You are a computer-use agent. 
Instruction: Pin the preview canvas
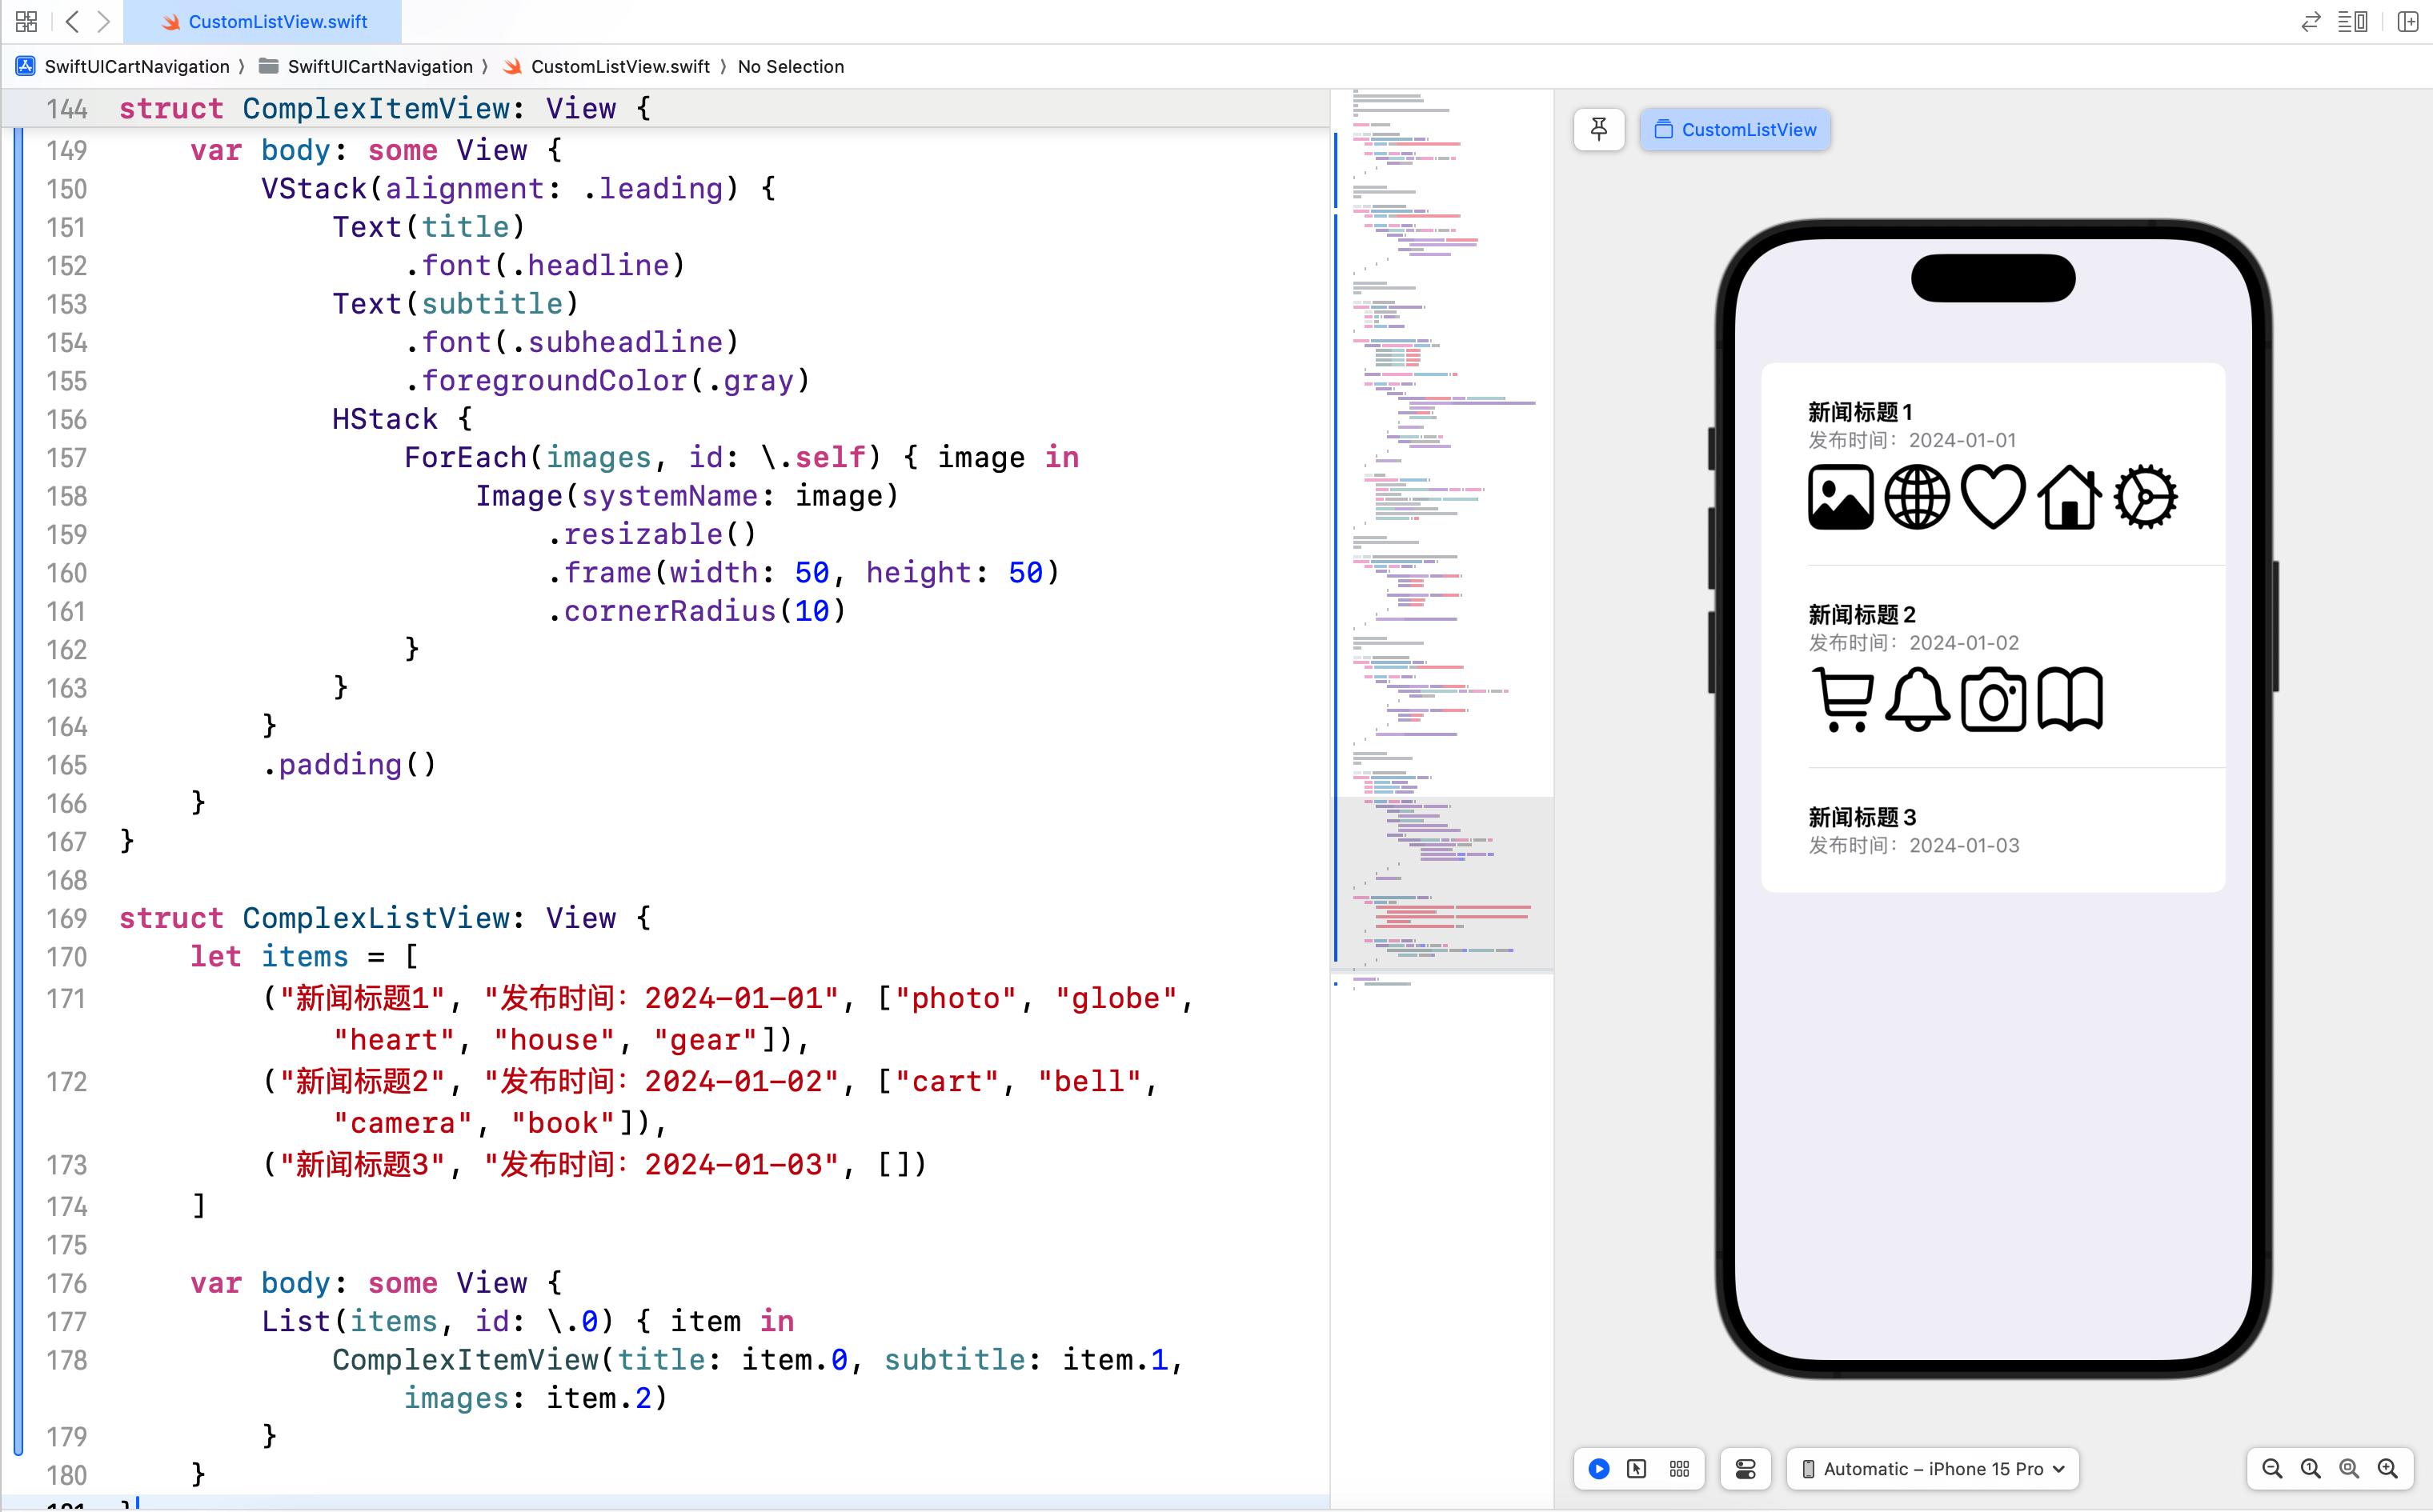[x=1599, y=129]
